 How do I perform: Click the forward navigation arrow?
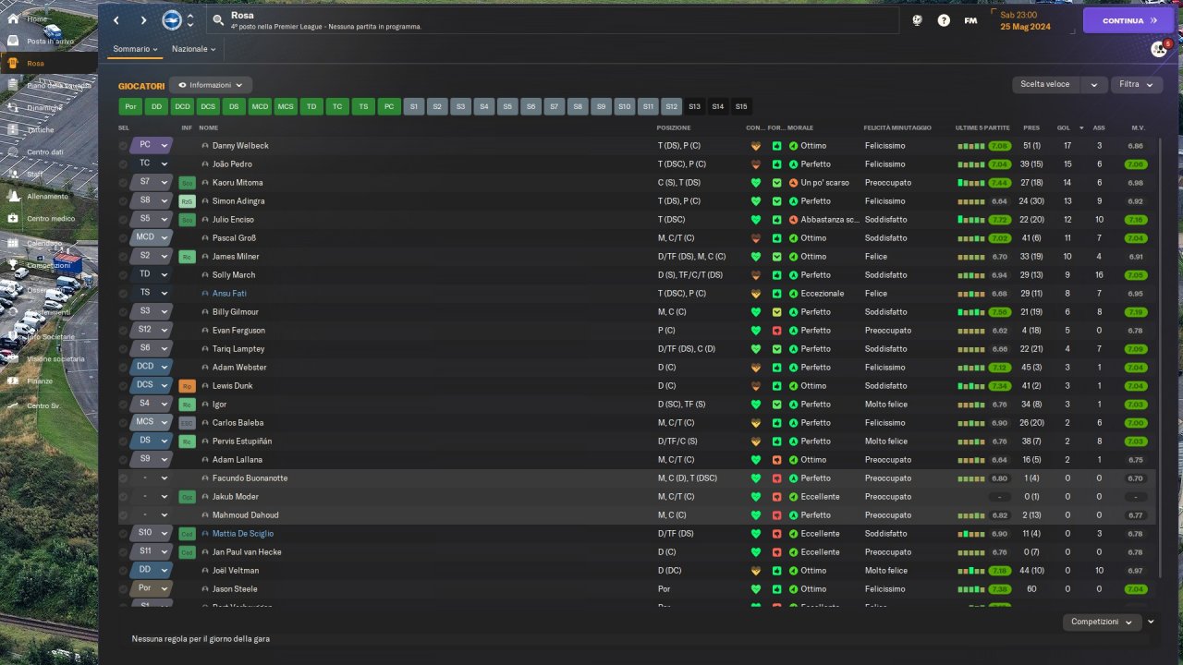[143, 20]
